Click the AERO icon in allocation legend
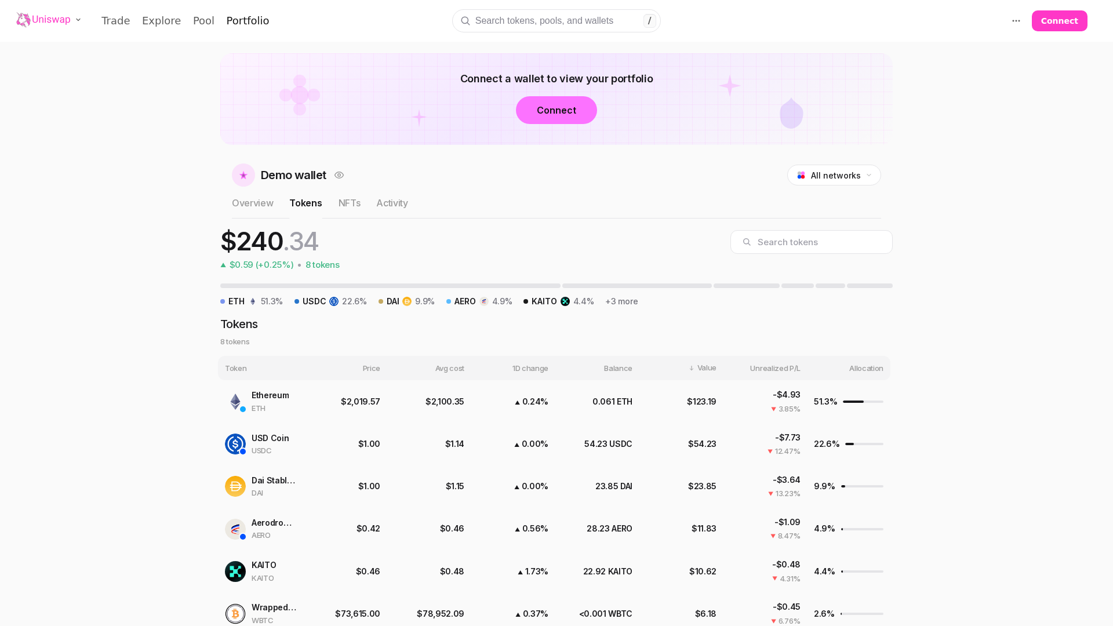 (484, 301)
